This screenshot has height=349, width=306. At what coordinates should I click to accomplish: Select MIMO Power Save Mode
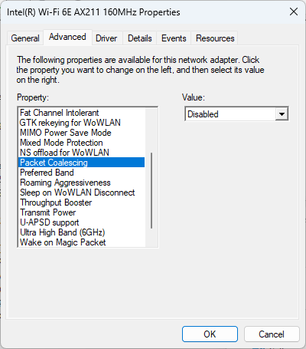pyautogui.click(x=82, y=133)
